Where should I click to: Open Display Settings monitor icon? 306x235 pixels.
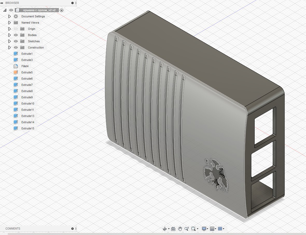pos(204,229)
